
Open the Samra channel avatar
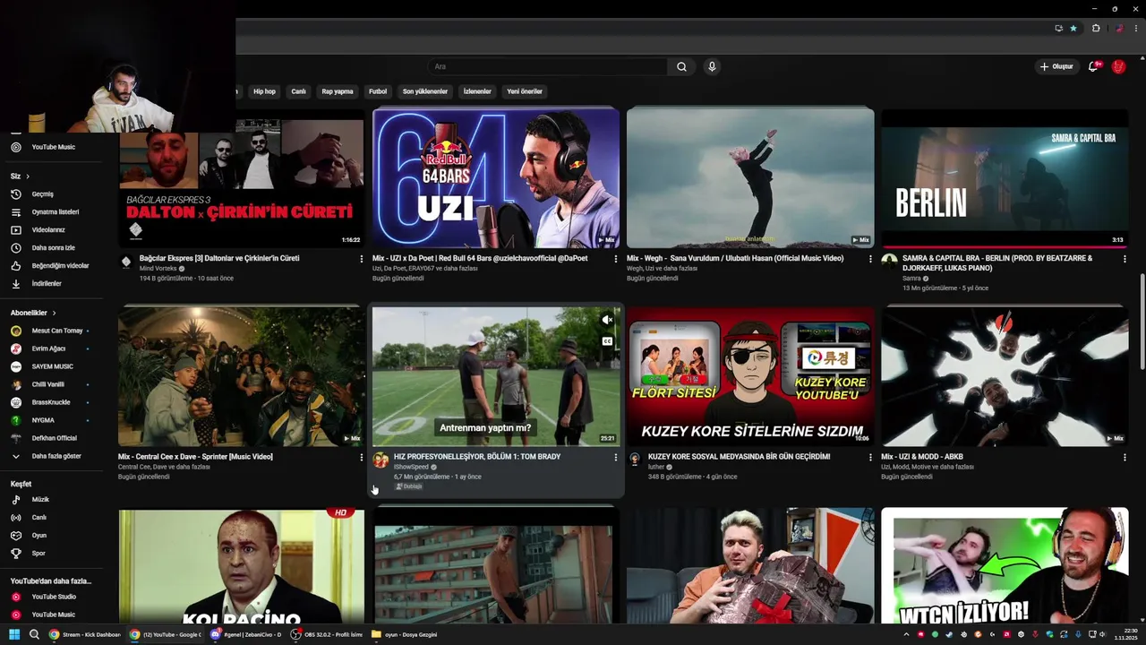pos(889,261)
